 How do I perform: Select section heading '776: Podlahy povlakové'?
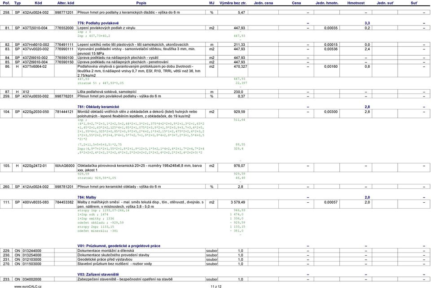click(98, 23)
